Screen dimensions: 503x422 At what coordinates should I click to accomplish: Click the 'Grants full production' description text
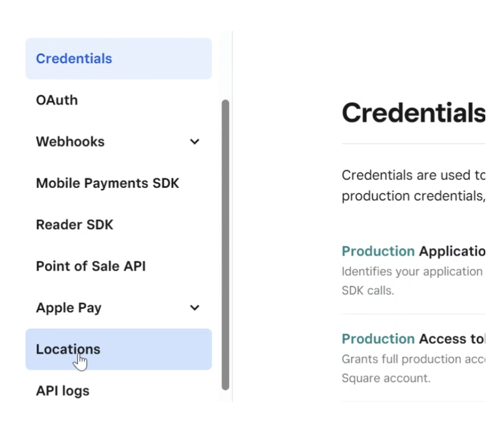point(413,359)
